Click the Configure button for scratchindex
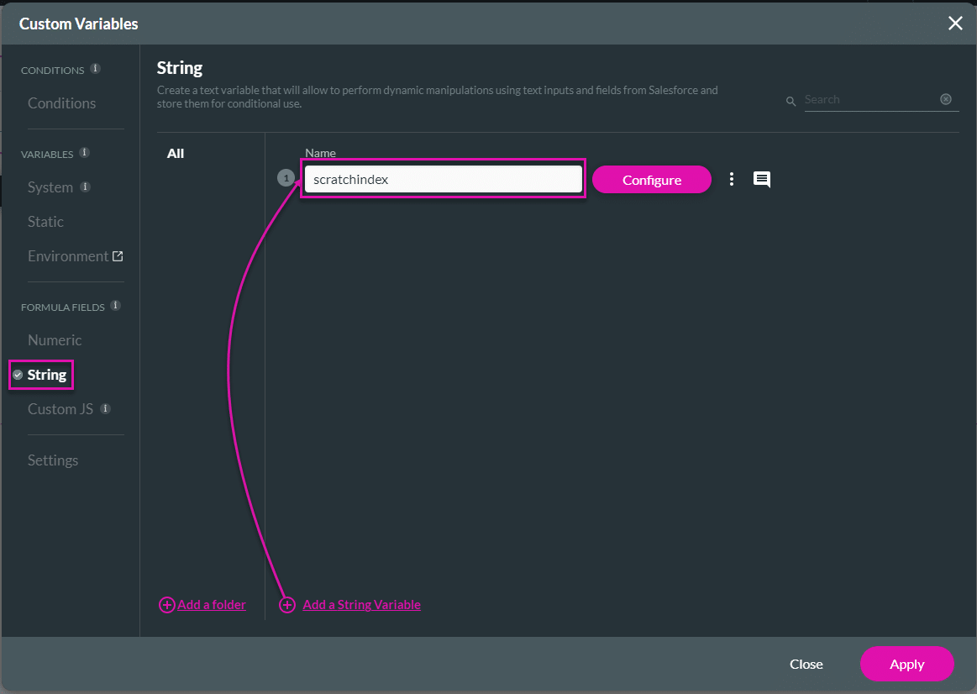This screenshot has width=977, height=694. point(651,179)
